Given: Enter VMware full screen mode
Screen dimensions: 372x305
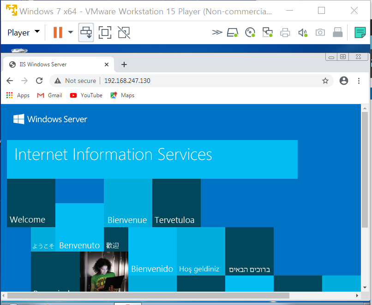Looking at the screenshot, I should pyautogui.click(x=105, y=32).
